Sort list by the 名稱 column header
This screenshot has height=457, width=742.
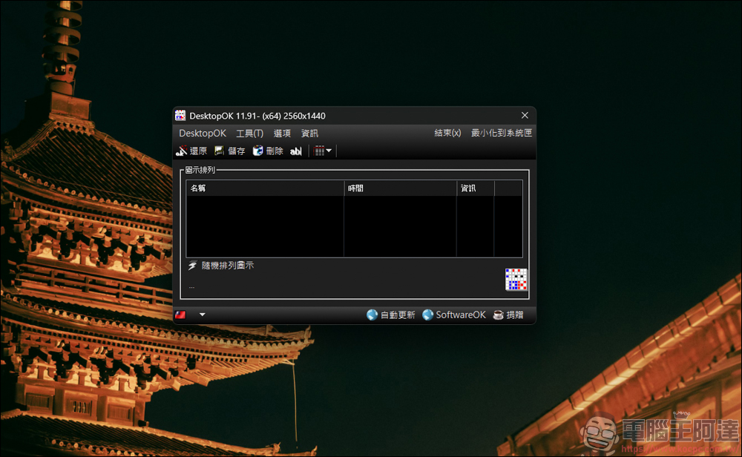[265, 188]
